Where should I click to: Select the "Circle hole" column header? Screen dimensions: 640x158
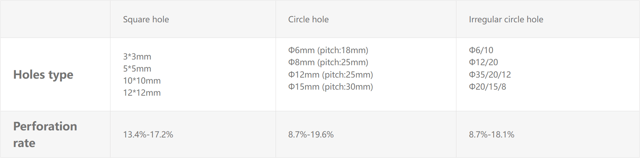(308, 19)
